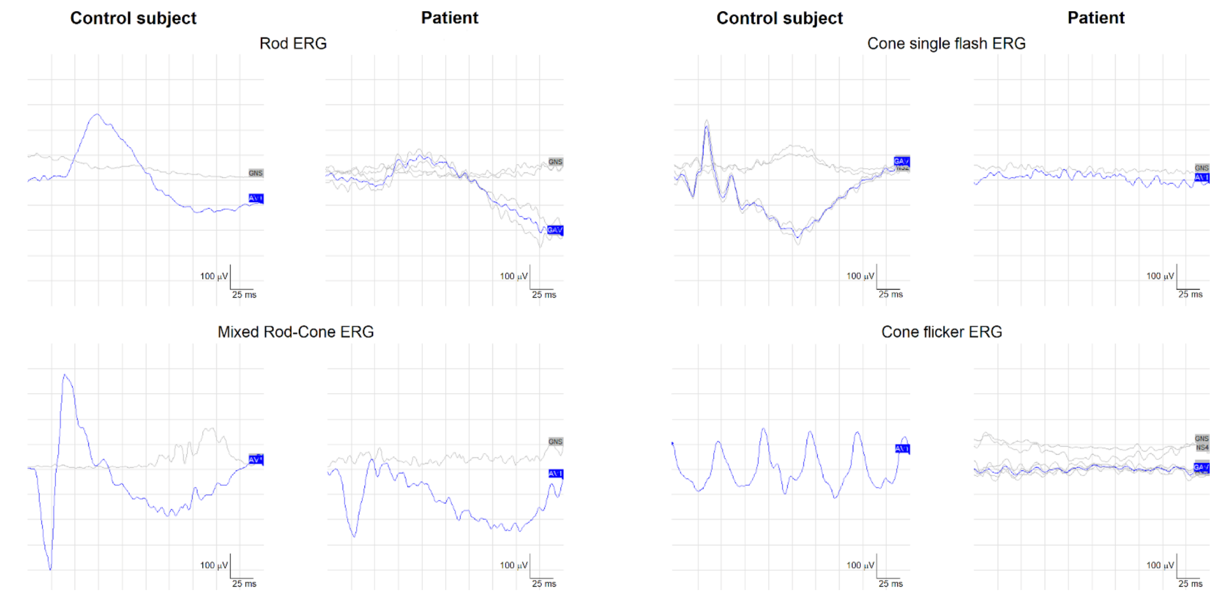The image size is (1227, 596).
Task: Click the "Rod ERG" panel title
Action: [293, 43]
